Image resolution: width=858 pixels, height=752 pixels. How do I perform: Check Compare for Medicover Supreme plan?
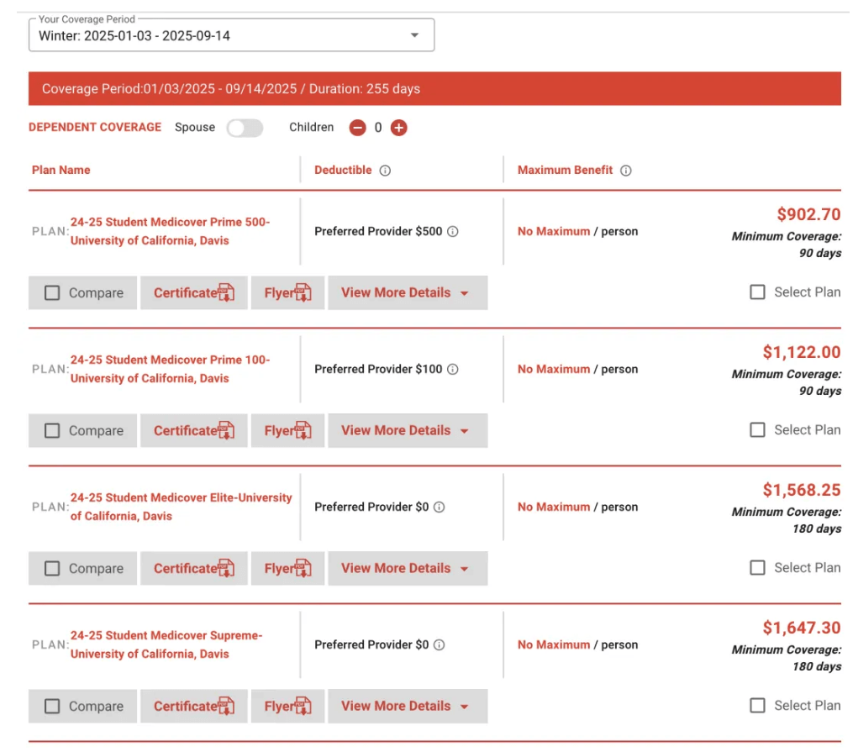52,707
